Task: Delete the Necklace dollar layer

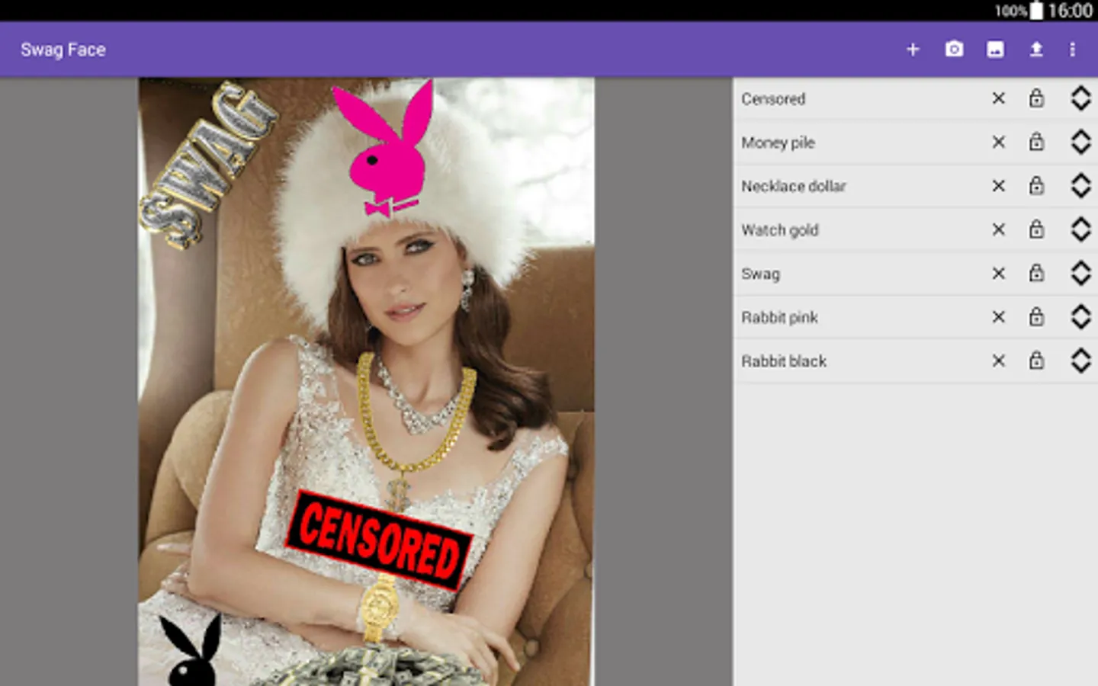Action: tap(998, 186)
